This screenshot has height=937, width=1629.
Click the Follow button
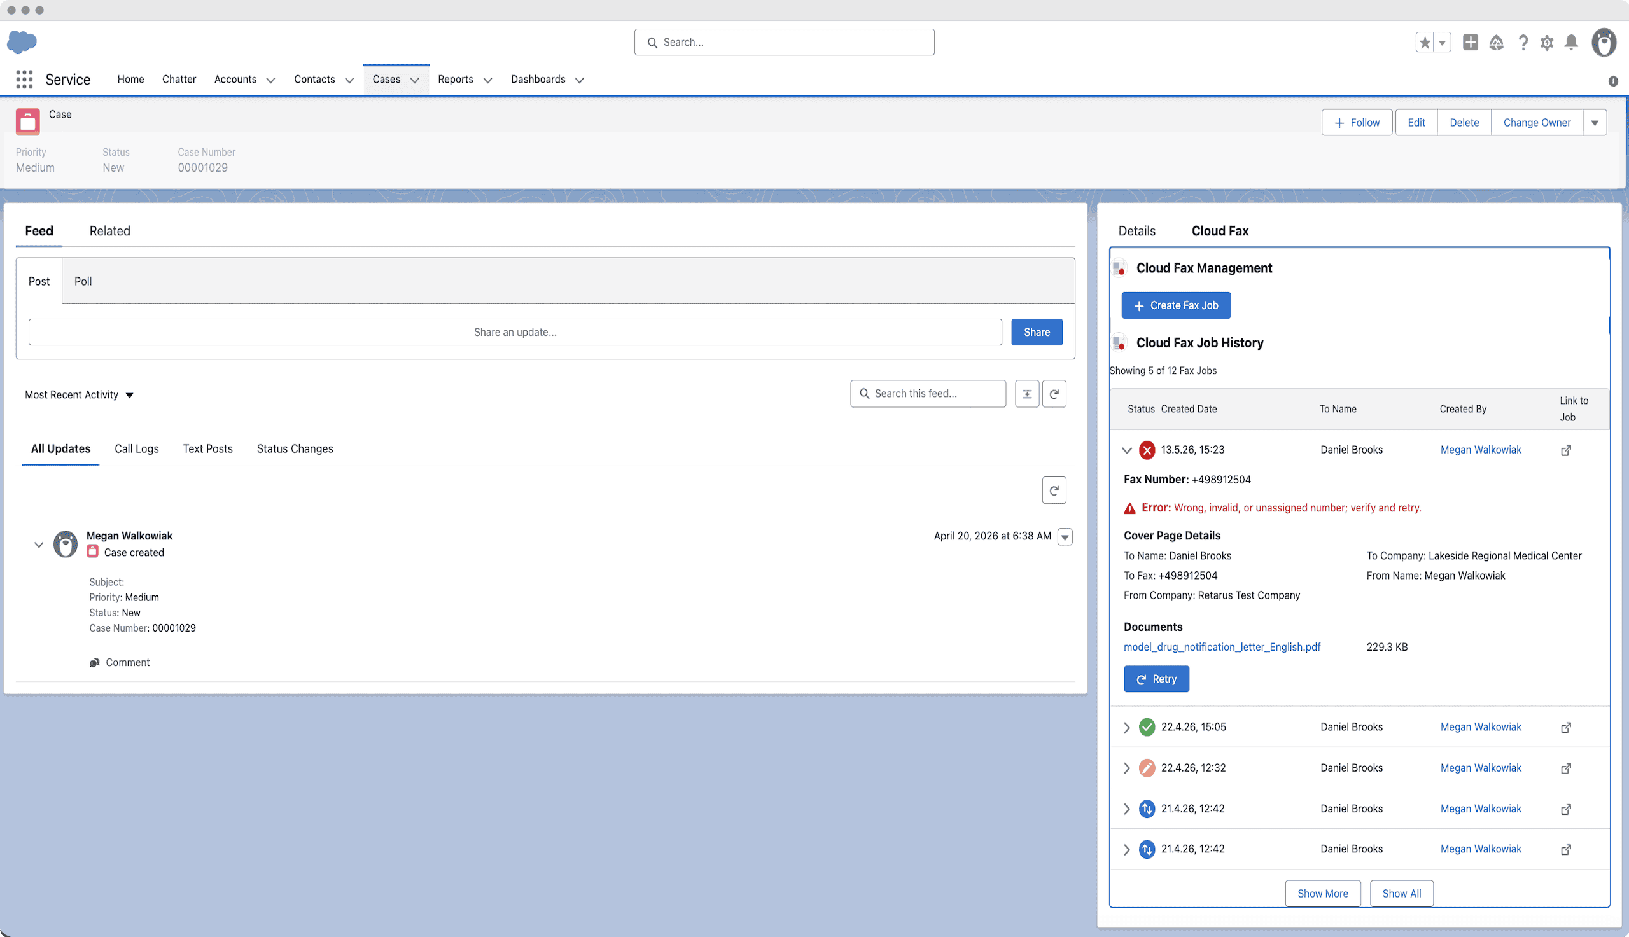(1357, 123)
